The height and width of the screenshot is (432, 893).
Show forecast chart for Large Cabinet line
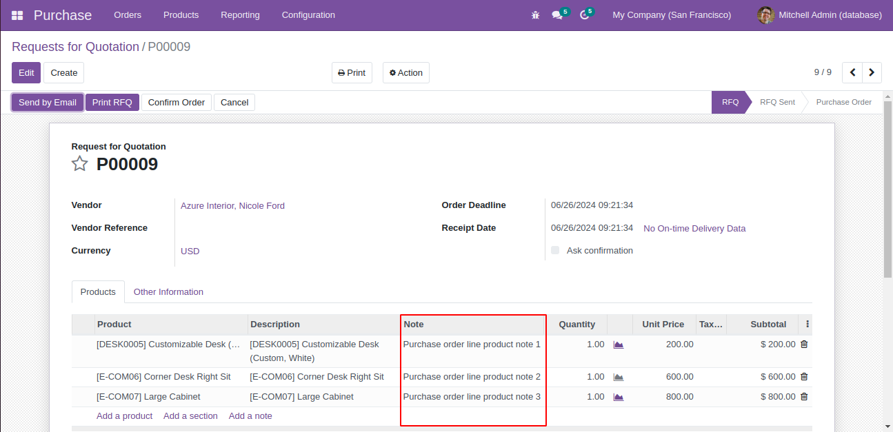point(619,397)
